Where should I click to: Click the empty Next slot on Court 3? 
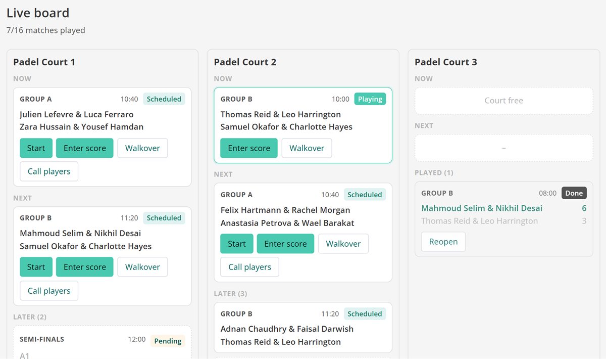coord(504,148)
